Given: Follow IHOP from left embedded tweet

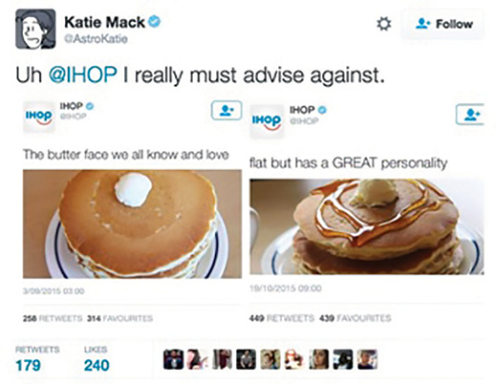Looking at the screenshot, I should (x=226, y=111).
